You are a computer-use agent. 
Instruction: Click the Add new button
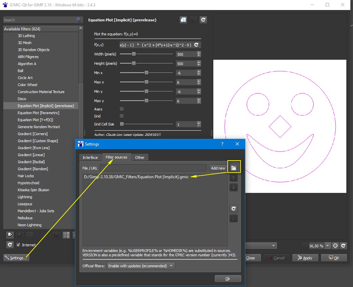click(218, 168)
